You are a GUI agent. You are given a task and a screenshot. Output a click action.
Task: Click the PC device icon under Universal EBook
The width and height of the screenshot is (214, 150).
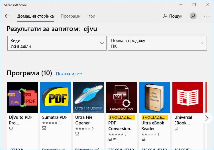point(176,128)
